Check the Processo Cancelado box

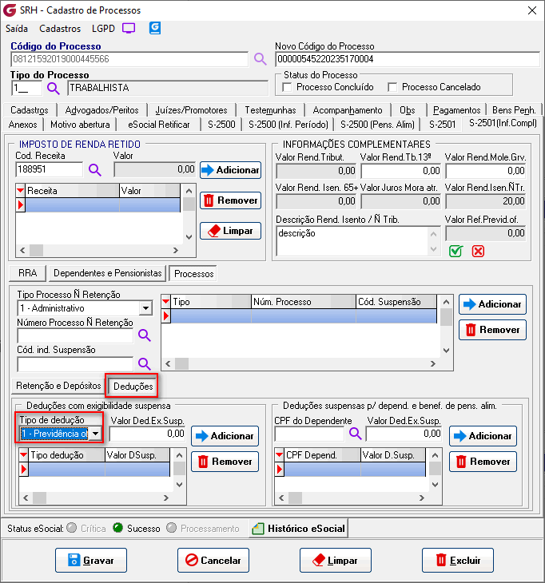click(392, 87)
